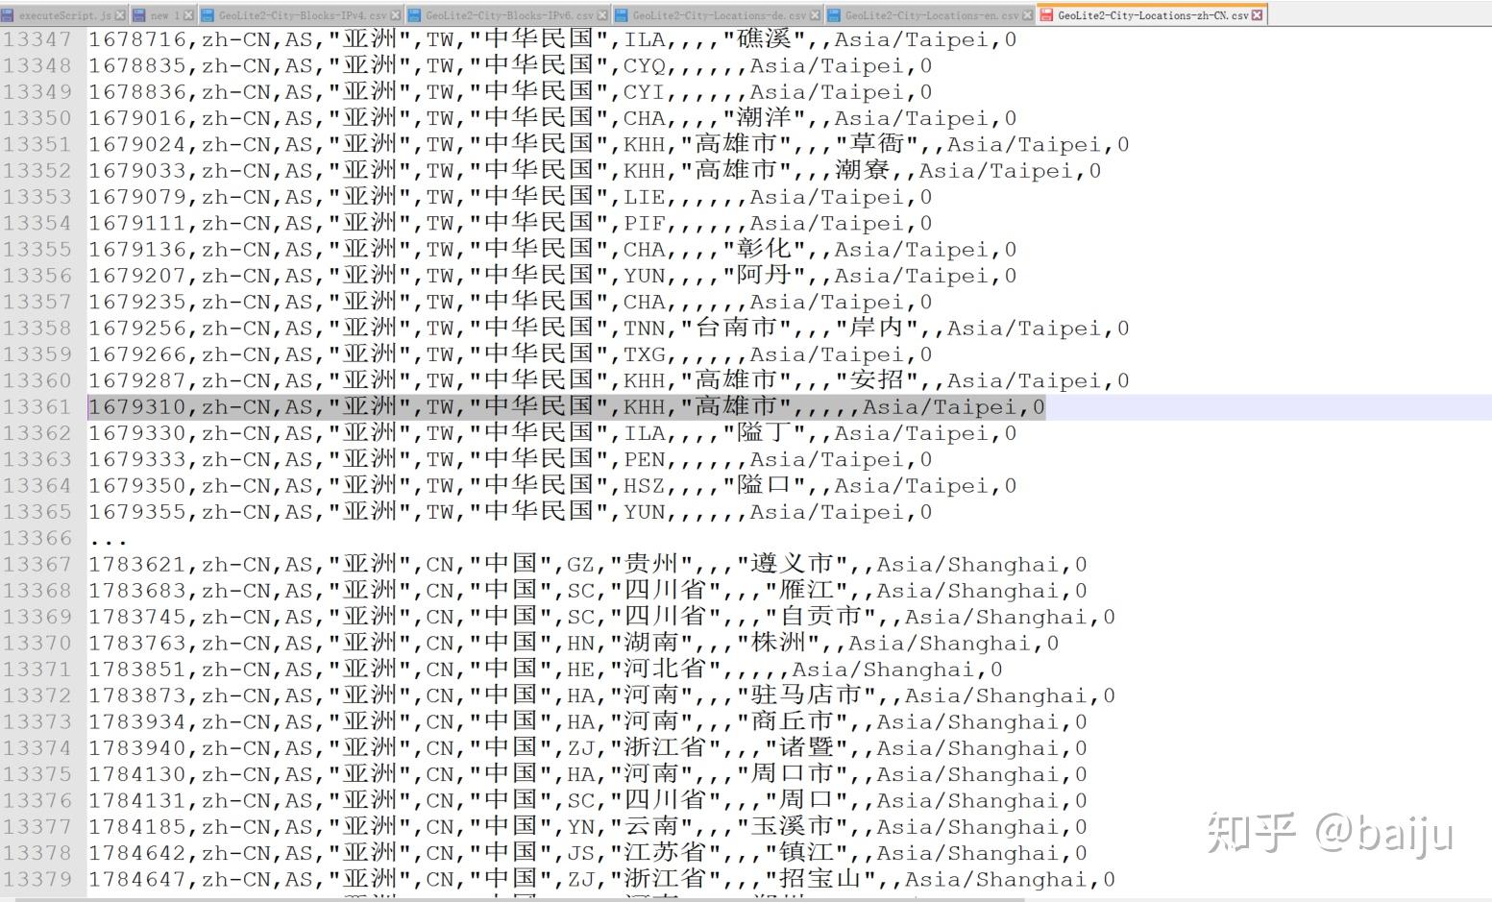Viewport: 1492px width, 902px height.
Task: Click the row containing "隘口"
Action: click(x=552, y=486)
